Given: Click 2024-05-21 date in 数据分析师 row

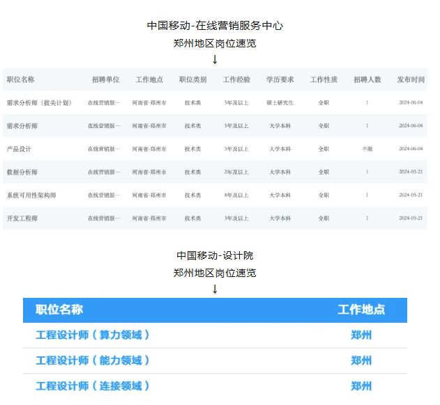Looking at the screenshot, I should point(411,172).
